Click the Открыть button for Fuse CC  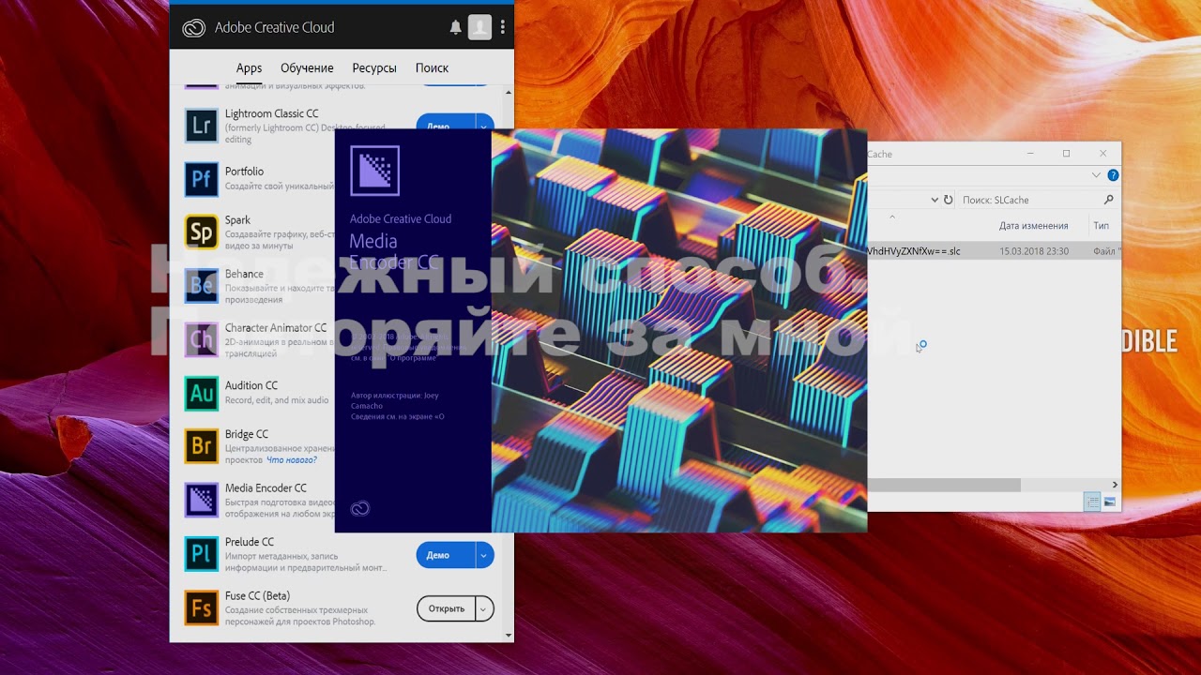[x=446, y=608]
